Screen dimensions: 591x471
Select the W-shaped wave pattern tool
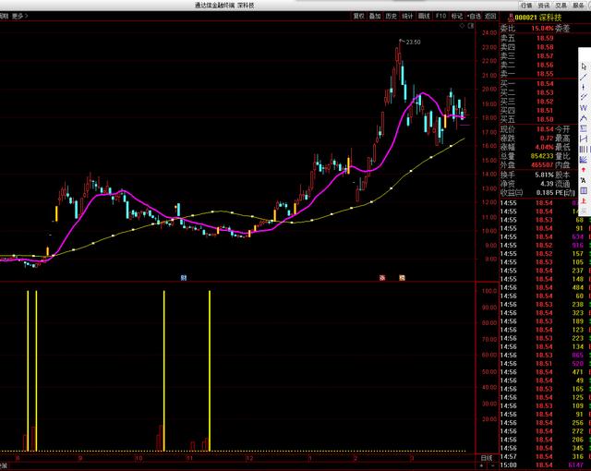(584, 108)
